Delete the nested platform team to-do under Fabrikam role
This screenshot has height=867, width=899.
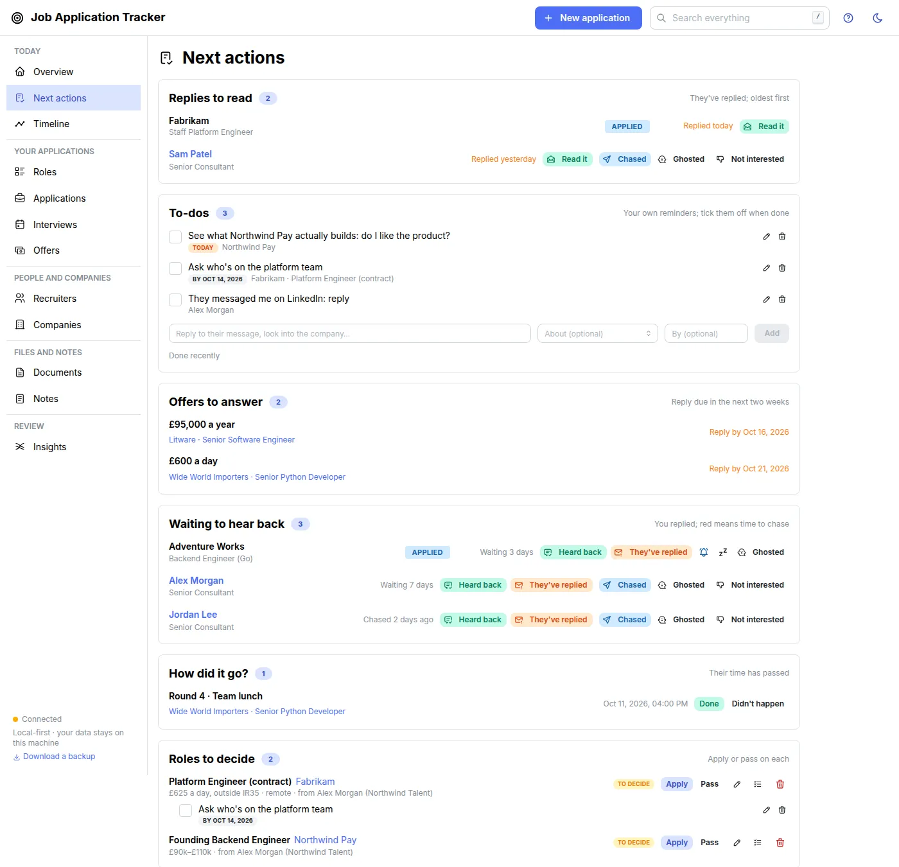[x=782, y=810]
